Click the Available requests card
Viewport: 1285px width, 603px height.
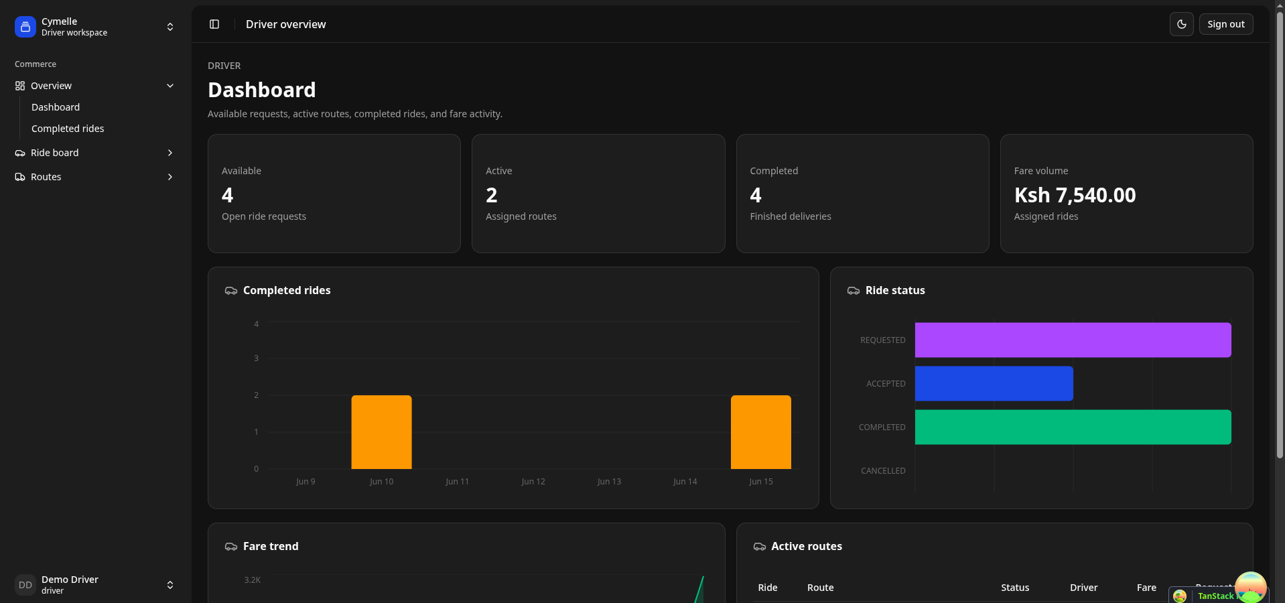point(334,194)
